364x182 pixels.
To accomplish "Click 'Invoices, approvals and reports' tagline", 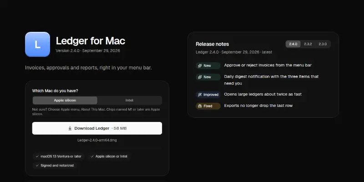I will pos(88,68).
